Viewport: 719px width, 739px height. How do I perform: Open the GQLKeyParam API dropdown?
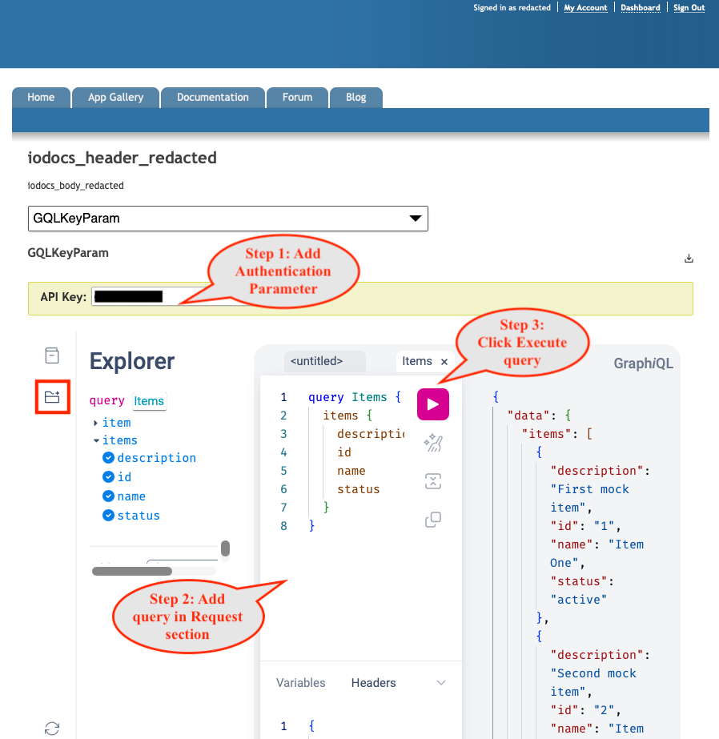click(x=228, y=219)
